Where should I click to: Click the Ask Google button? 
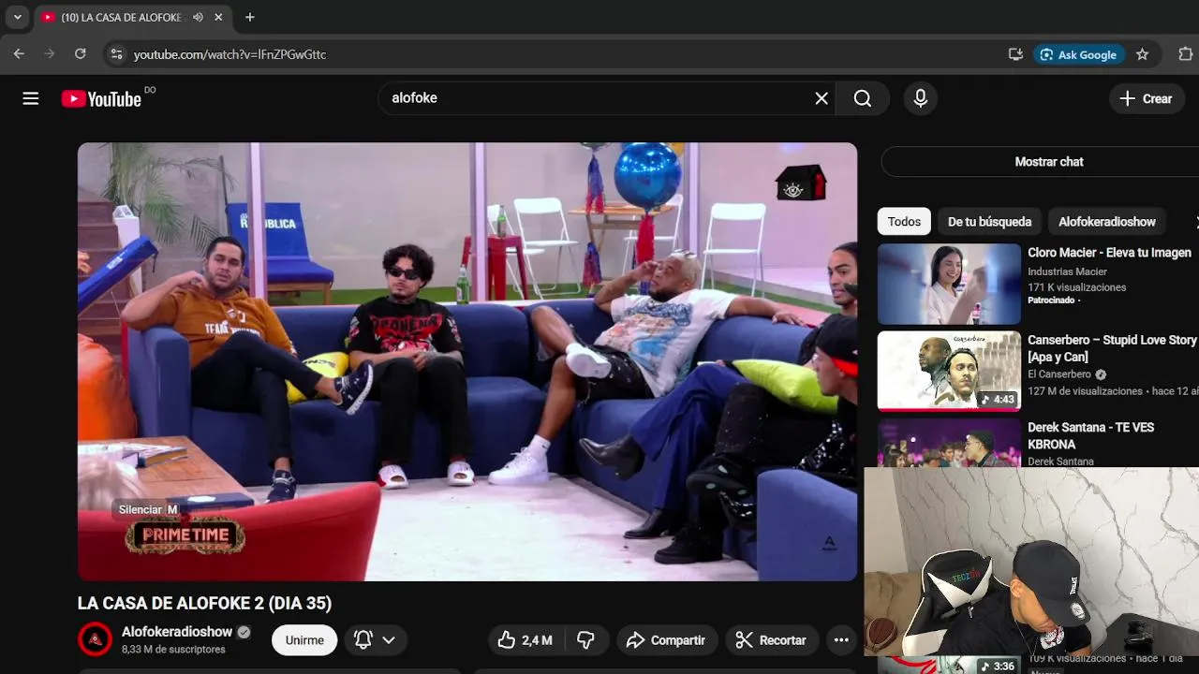point(1078,54)
